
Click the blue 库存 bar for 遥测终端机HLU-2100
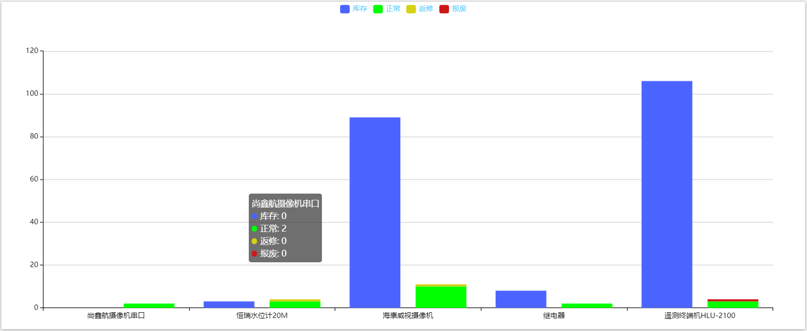point(667,194)
